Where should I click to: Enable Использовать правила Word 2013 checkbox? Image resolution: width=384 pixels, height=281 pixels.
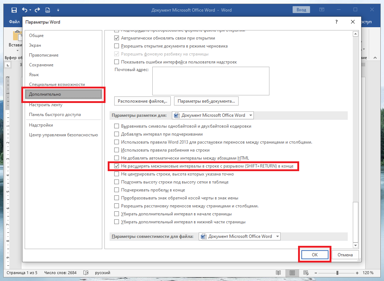click(x=116, y=142)
